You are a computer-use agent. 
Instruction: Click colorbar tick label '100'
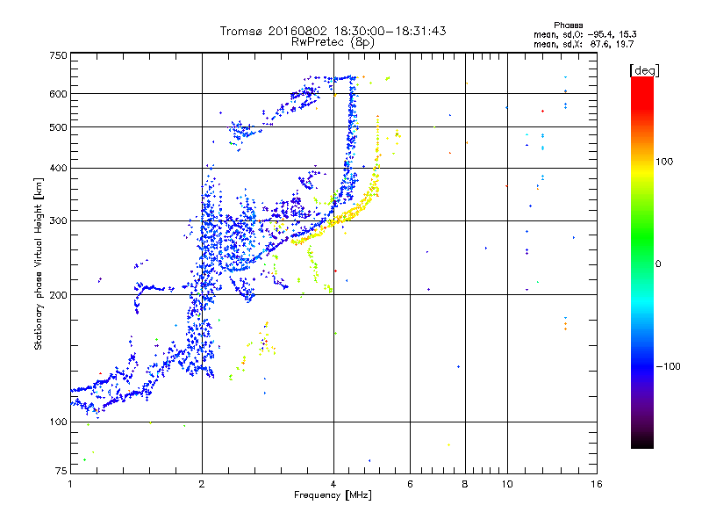click(664, 162)
